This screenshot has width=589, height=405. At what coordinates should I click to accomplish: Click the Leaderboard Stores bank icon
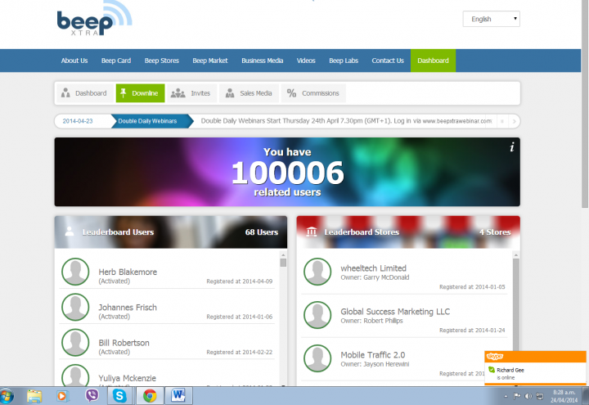click(312, 232)
